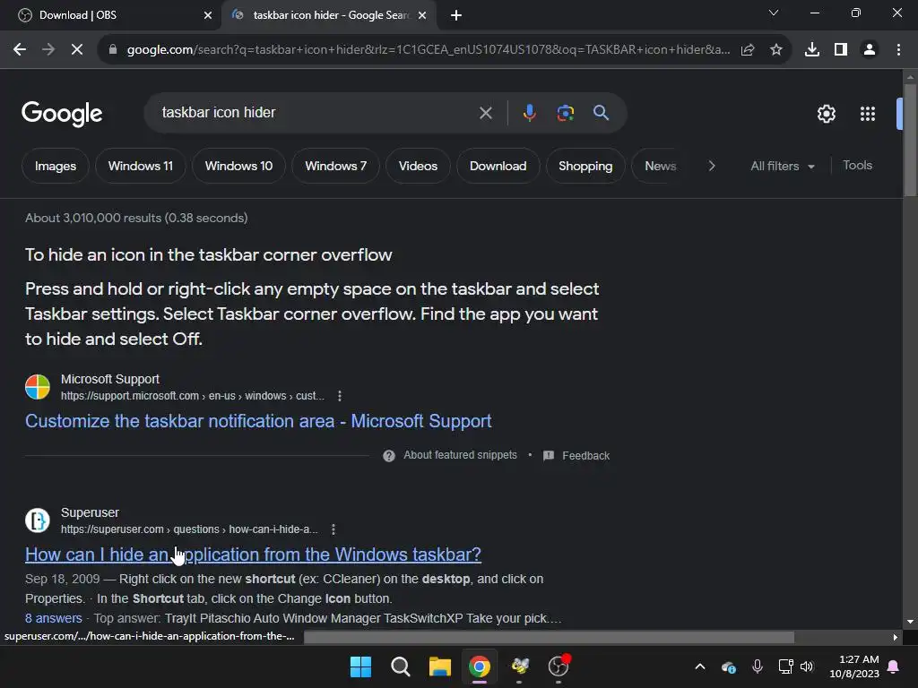The height and width of the screenshot is (688, 918).
Task: Send Feedback on featured snippet
Action: pos(576,456)
